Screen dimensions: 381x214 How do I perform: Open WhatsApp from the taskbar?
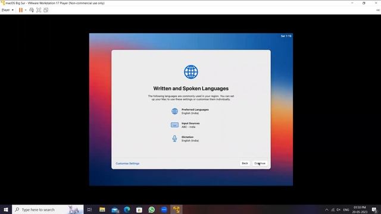(152, 209)
